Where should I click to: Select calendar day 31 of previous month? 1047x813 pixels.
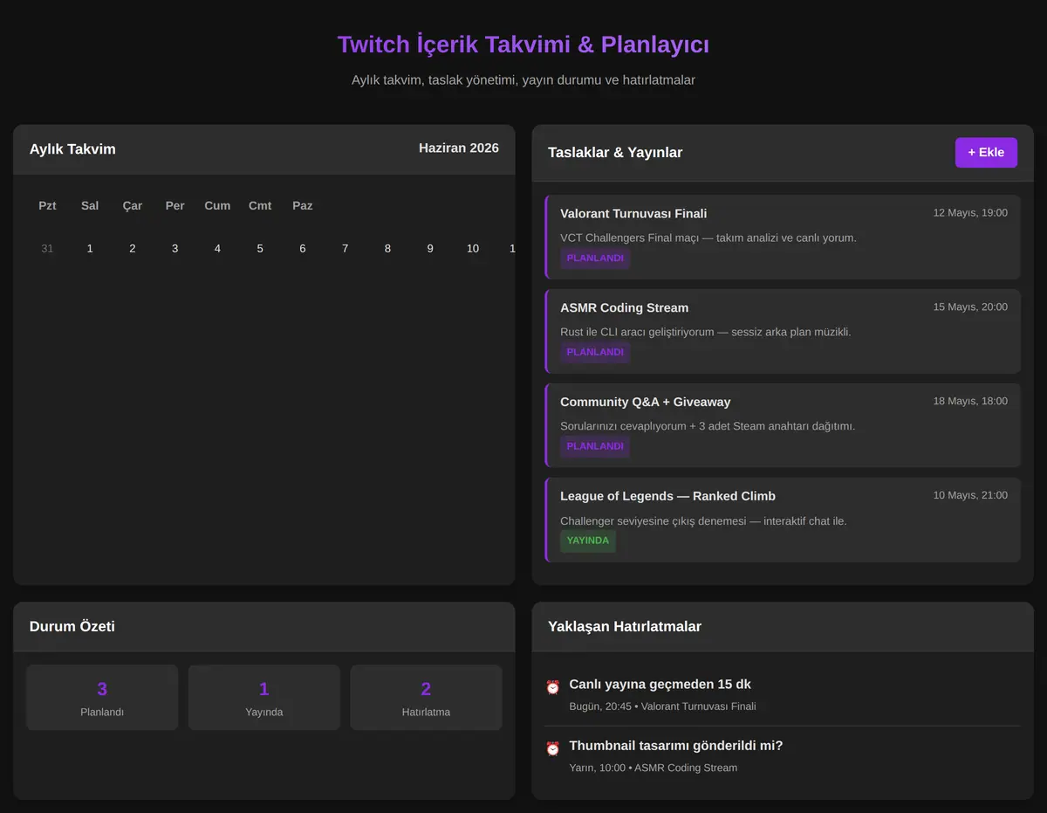point(47,249)
